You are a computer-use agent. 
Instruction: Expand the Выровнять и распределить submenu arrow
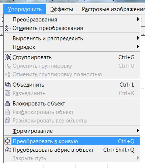[x=138, y=38]
